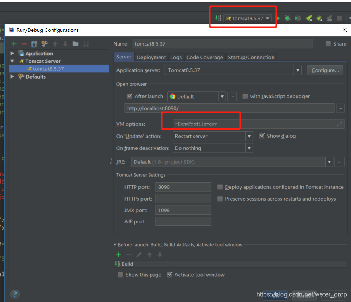Toggle the Show dialog checkbox
This screenshot has height=302, width=351.
click(262, 136)
